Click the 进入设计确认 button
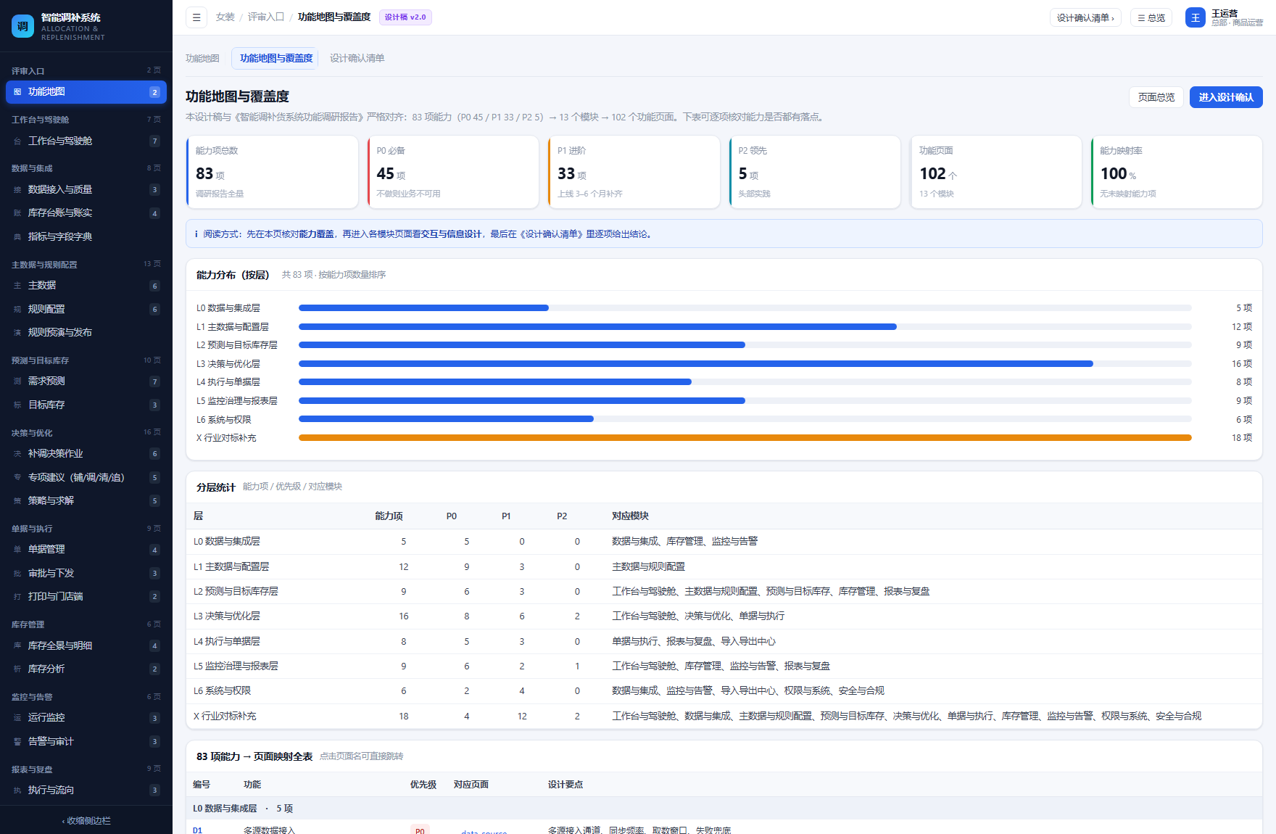Screen dimensions: 1276x834 point(1226,97)
